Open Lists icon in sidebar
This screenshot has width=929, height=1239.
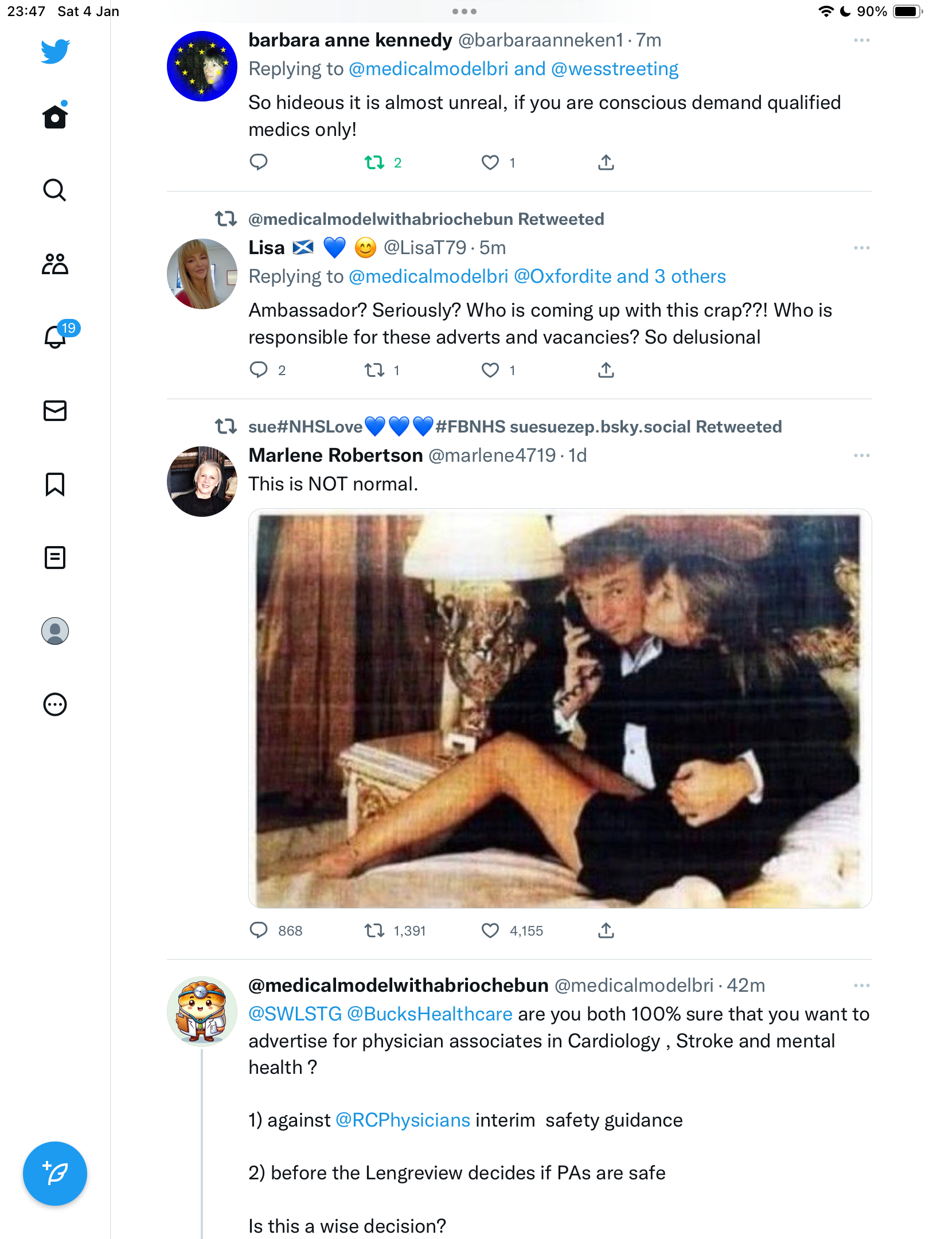55,558
